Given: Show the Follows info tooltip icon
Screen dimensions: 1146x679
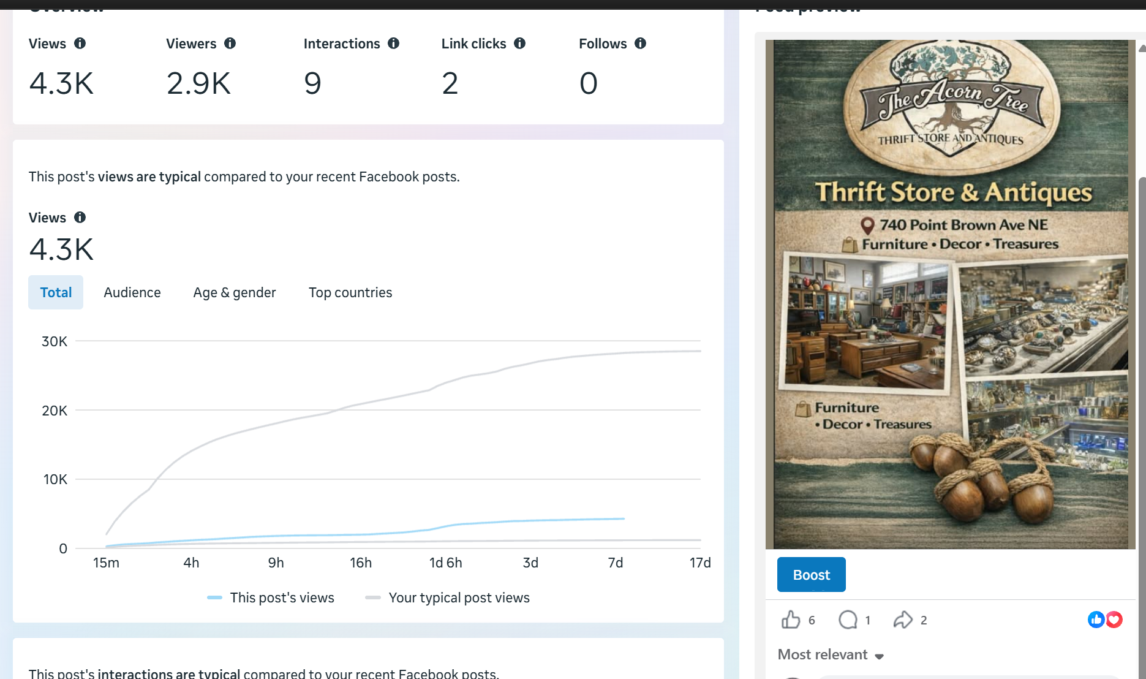Looking at the screenshot, I should pyautogui.click(x=640, y=44).
